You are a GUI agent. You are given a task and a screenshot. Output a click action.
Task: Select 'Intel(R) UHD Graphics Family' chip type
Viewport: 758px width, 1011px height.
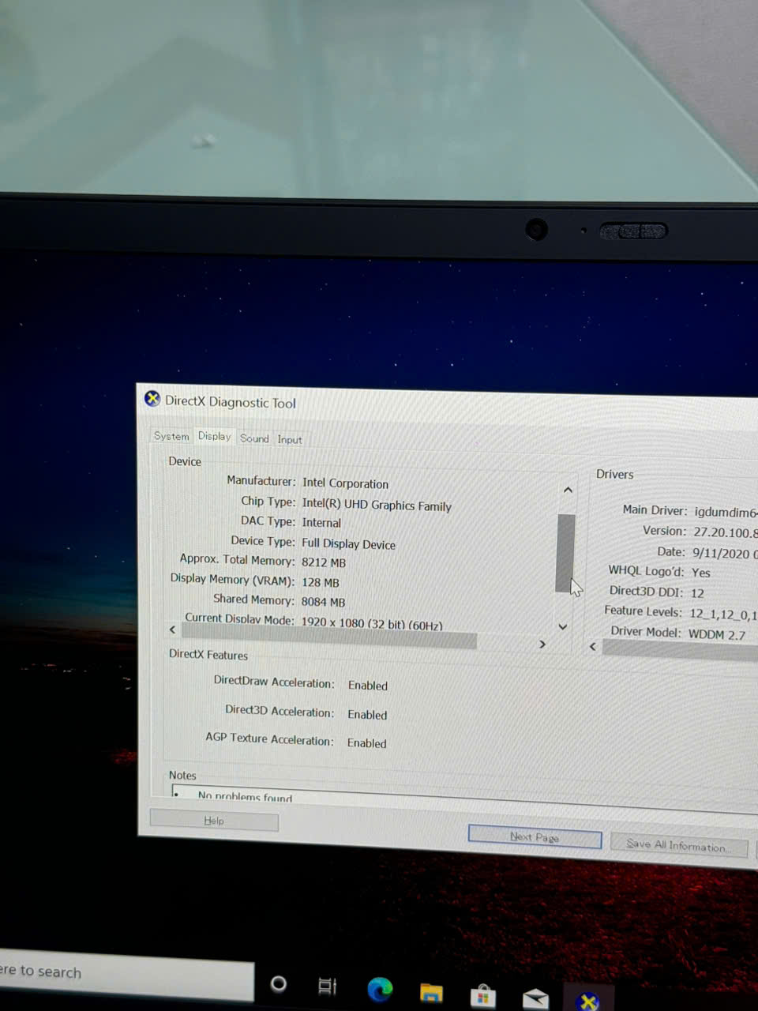pos(377,505)
